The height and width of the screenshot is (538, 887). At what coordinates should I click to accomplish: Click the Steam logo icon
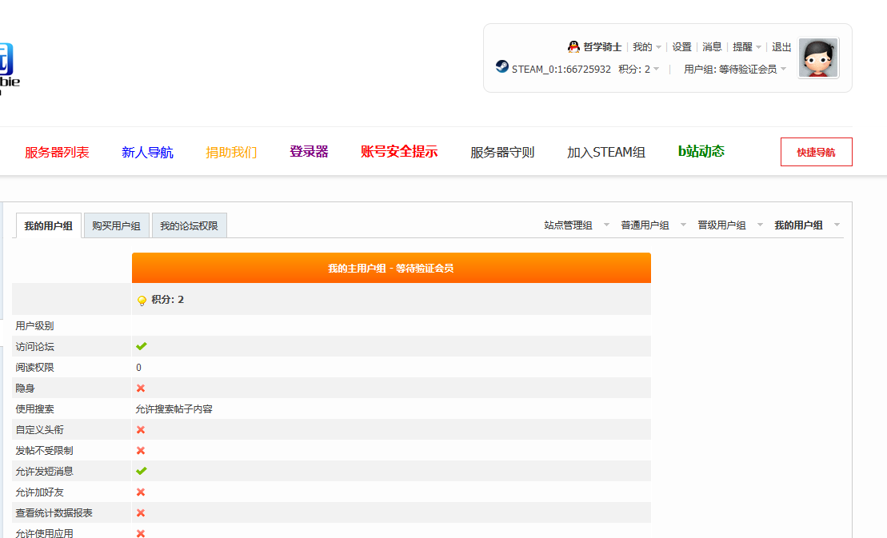(501, 66)
